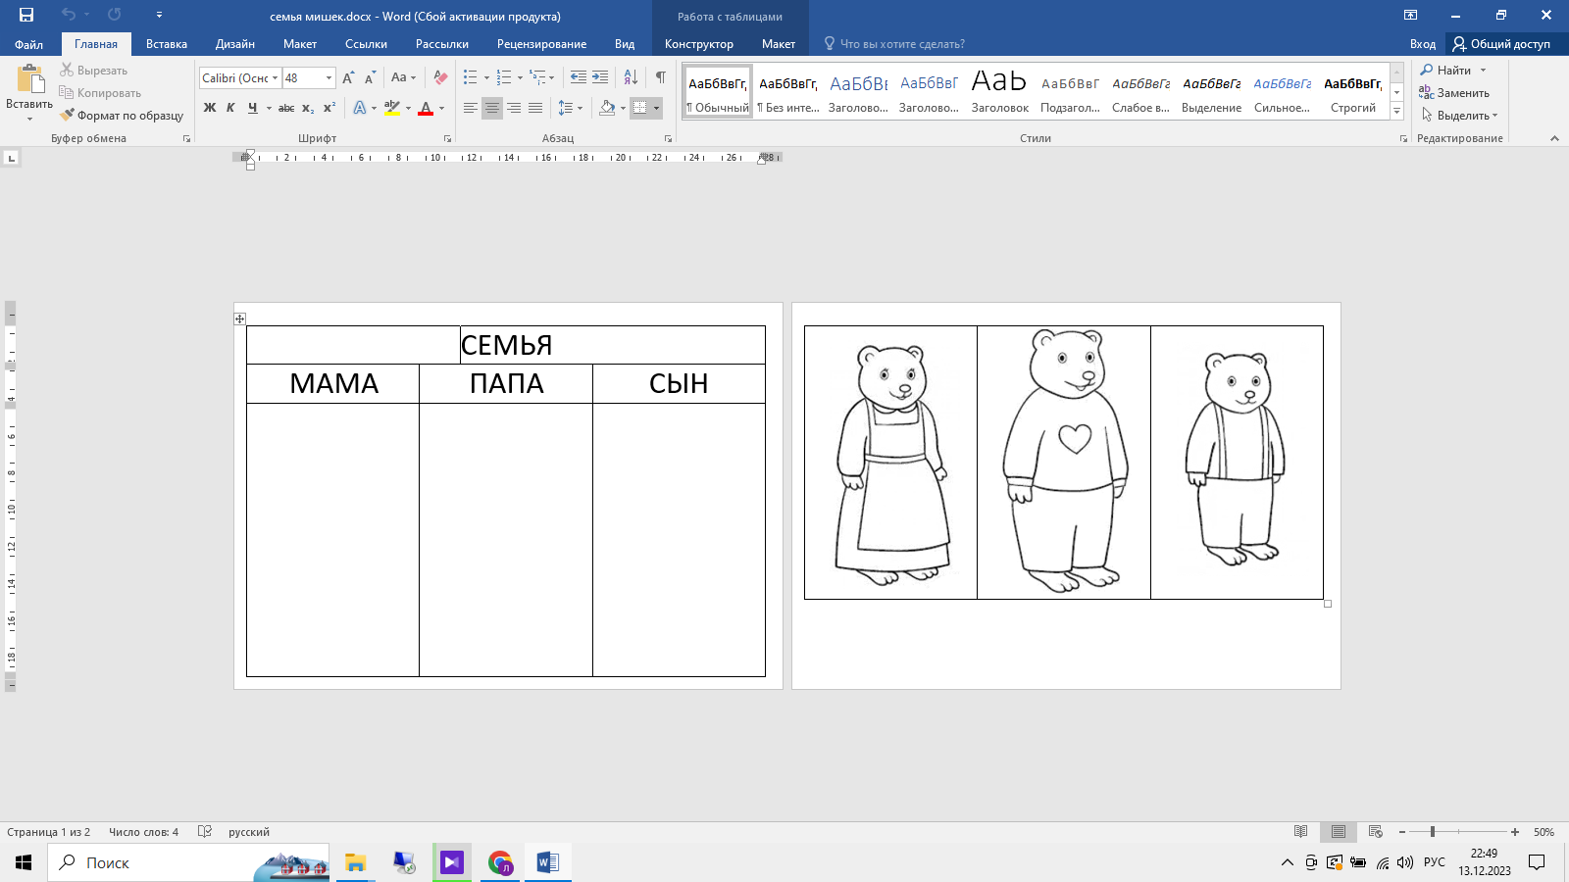Open the font size dropdown showing 48
Image resolution: width=1569 pixels, height=882 pixels.
click(x=329, y=78)
